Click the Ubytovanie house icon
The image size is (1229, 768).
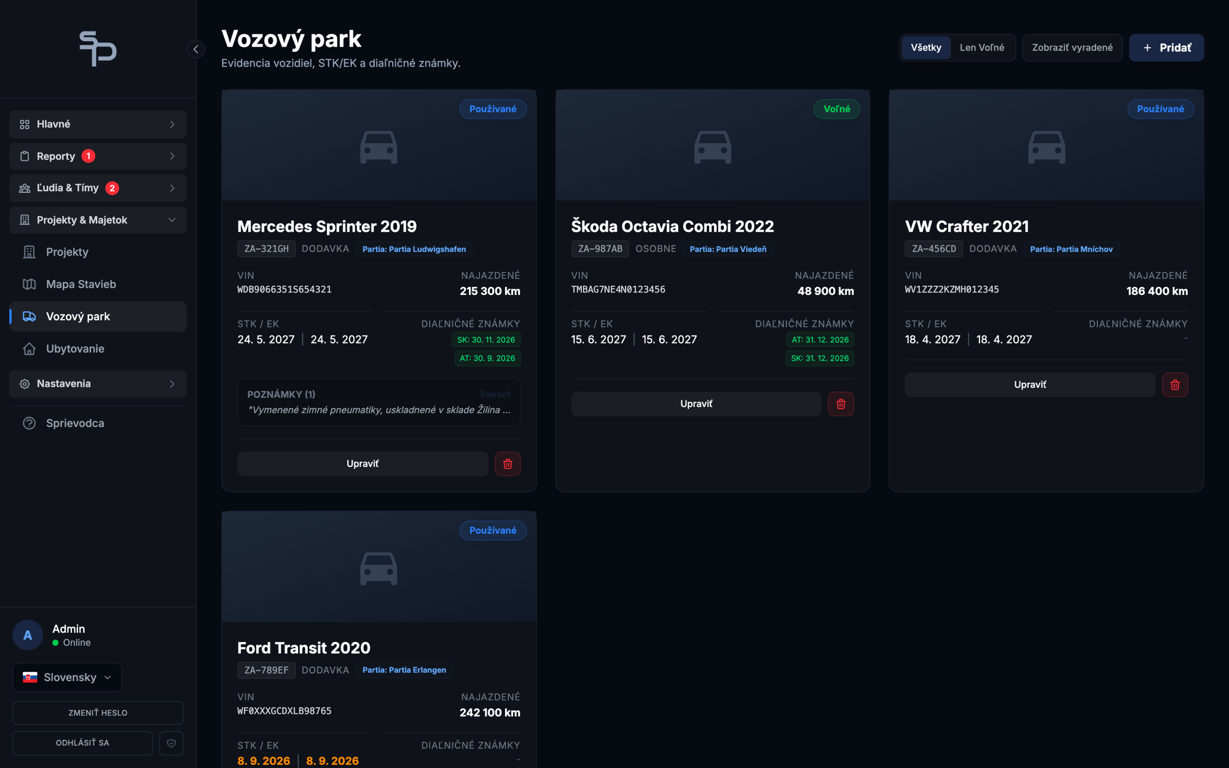coord(29,349)
